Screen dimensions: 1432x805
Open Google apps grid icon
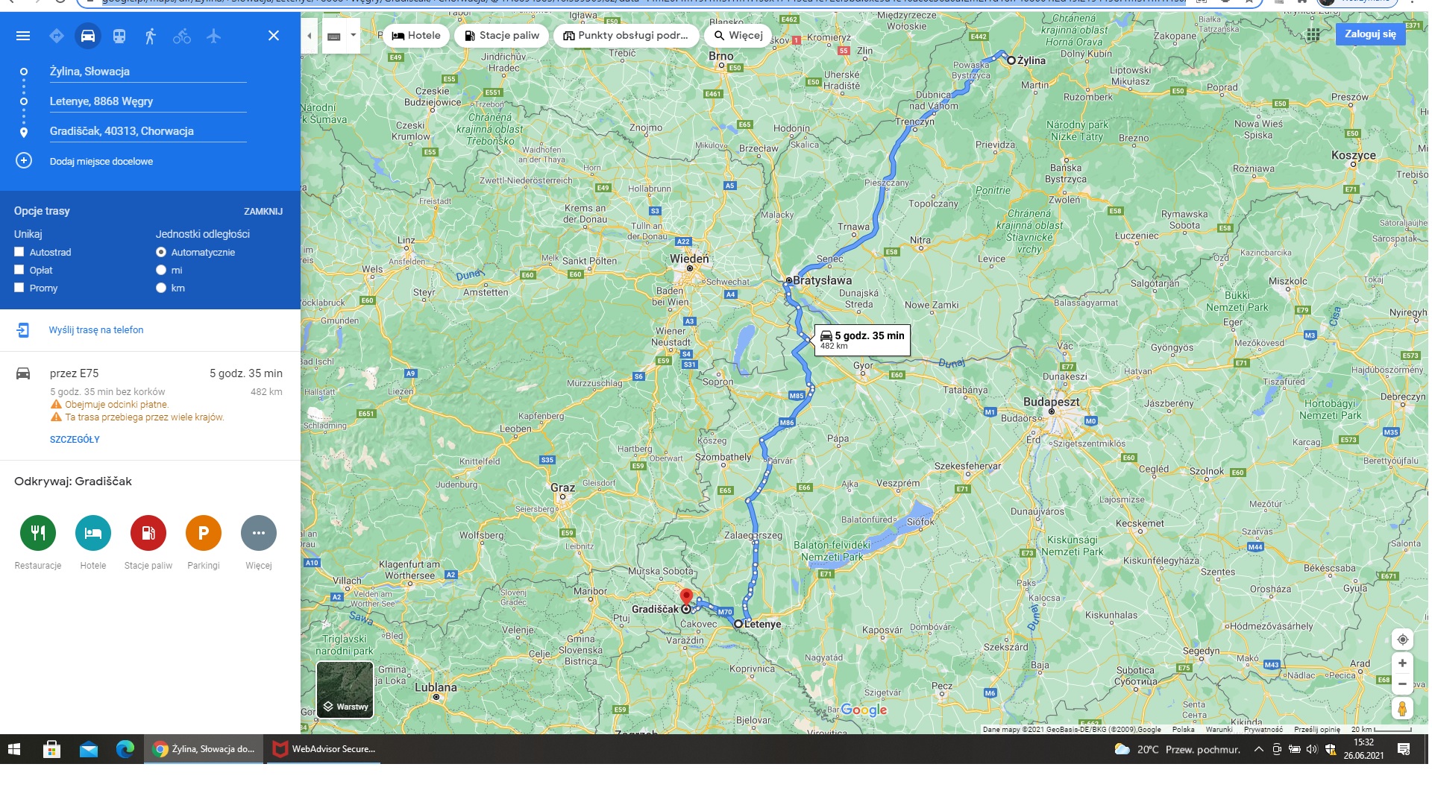pyautogui.click(x=1313, y=35)
